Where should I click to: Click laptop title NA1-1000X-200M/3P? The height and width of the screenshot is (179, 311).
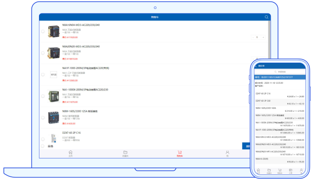tap(85, 89)
